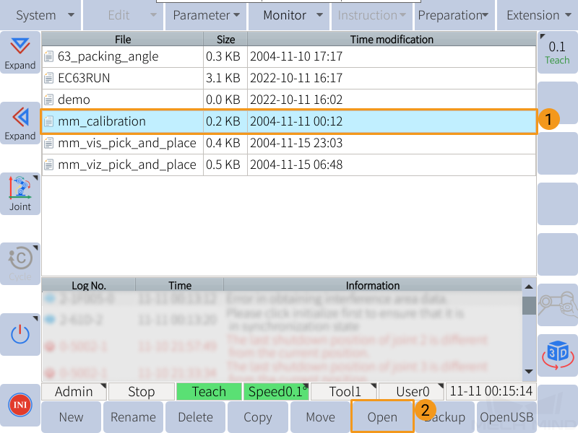Click the Backup button
The width and height of the screenshot is (578, 433).
click(445, 417)
